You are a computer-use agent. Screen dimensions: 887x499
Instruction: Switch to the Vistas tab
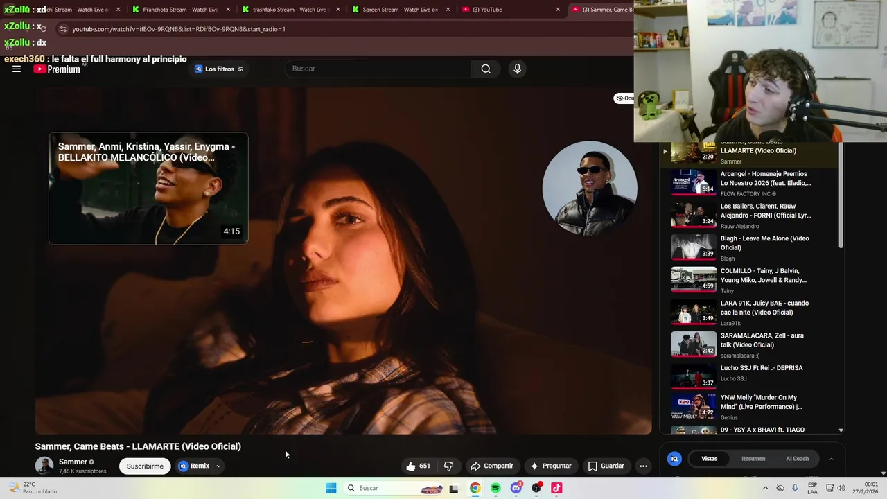(x=710, y=459)
